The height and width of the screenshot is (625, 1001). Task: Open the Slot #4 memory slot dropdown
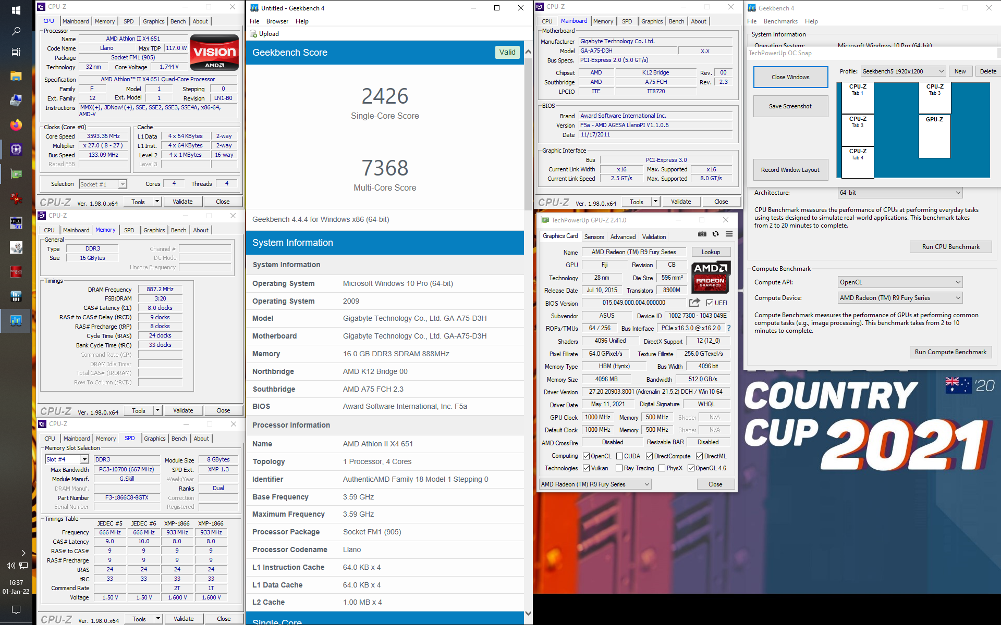pos(67,459)
